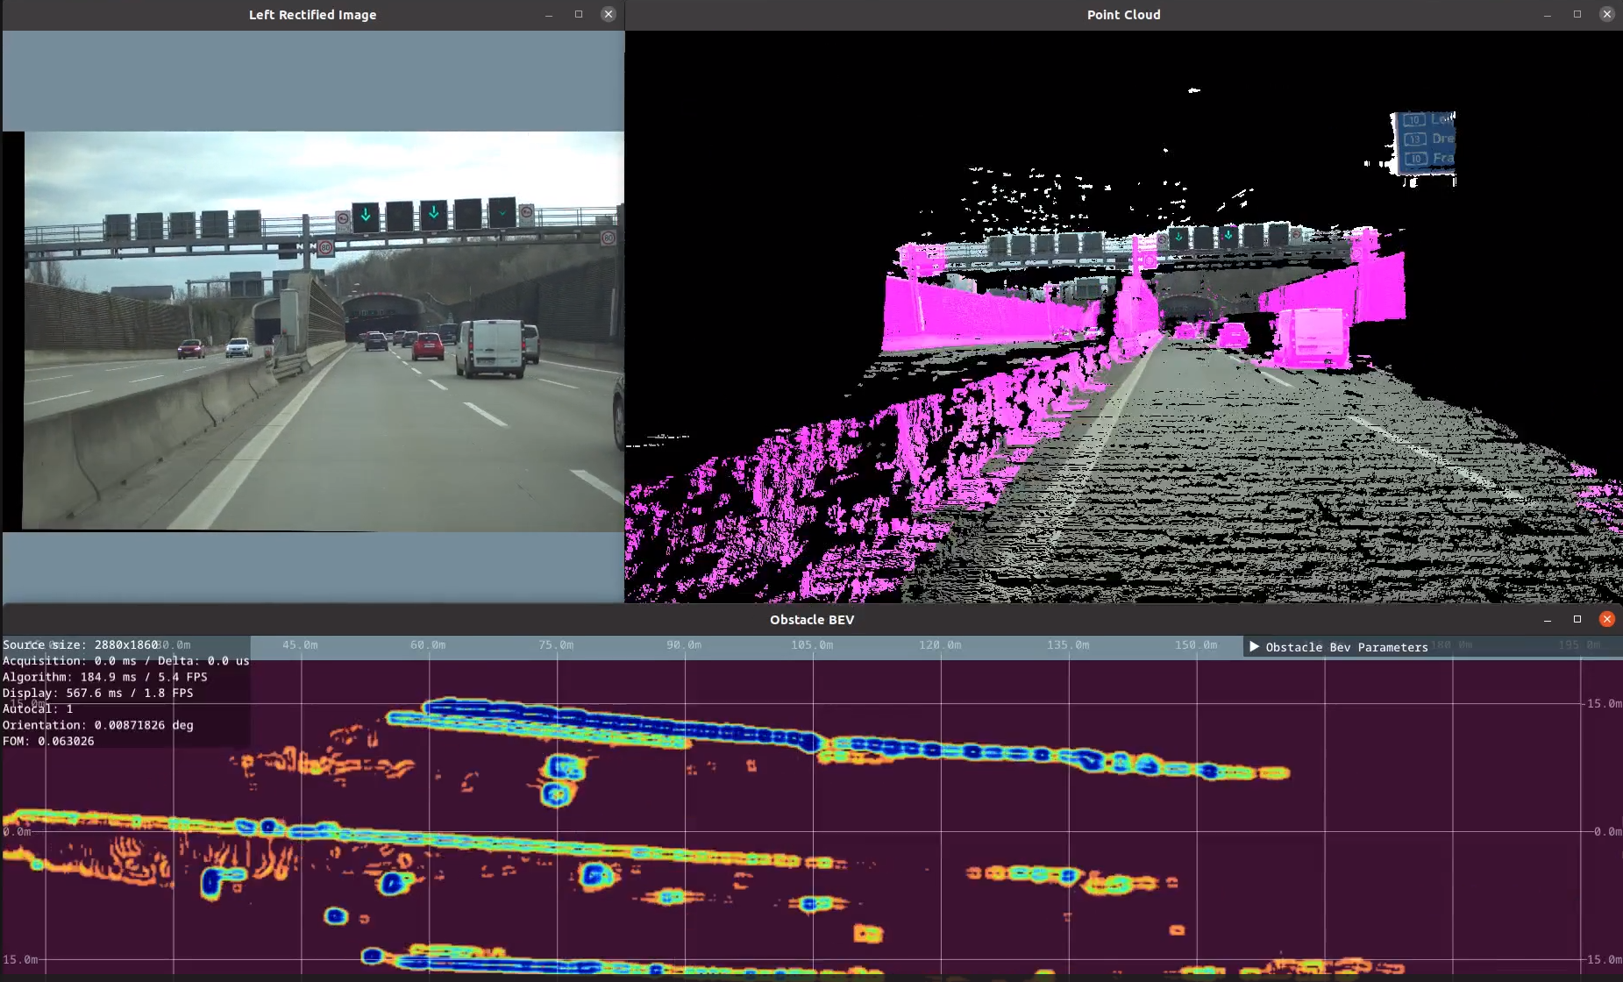Viewport: 1623px width, 982px height.
Task: Click the Left Rectified Image title bar
Action: (x=312, y=15)
